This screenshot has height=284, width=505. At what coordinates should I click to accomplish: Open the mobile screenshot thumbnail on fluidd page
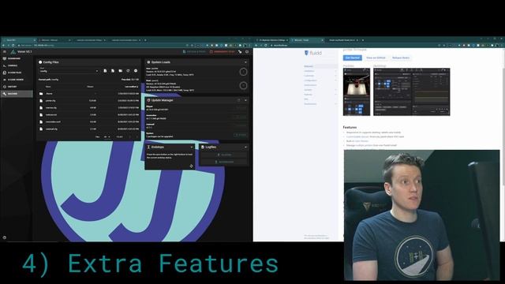357,92
